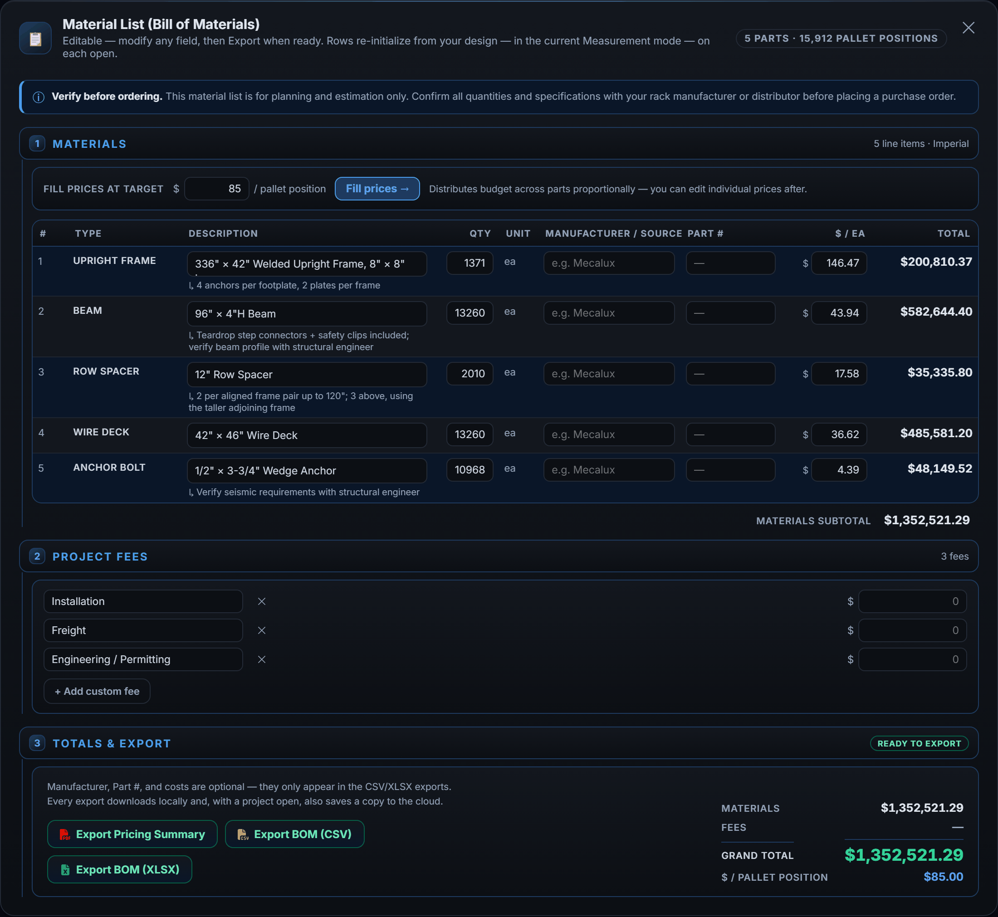Edit the Freight fee name field

(x=143, y=630)
